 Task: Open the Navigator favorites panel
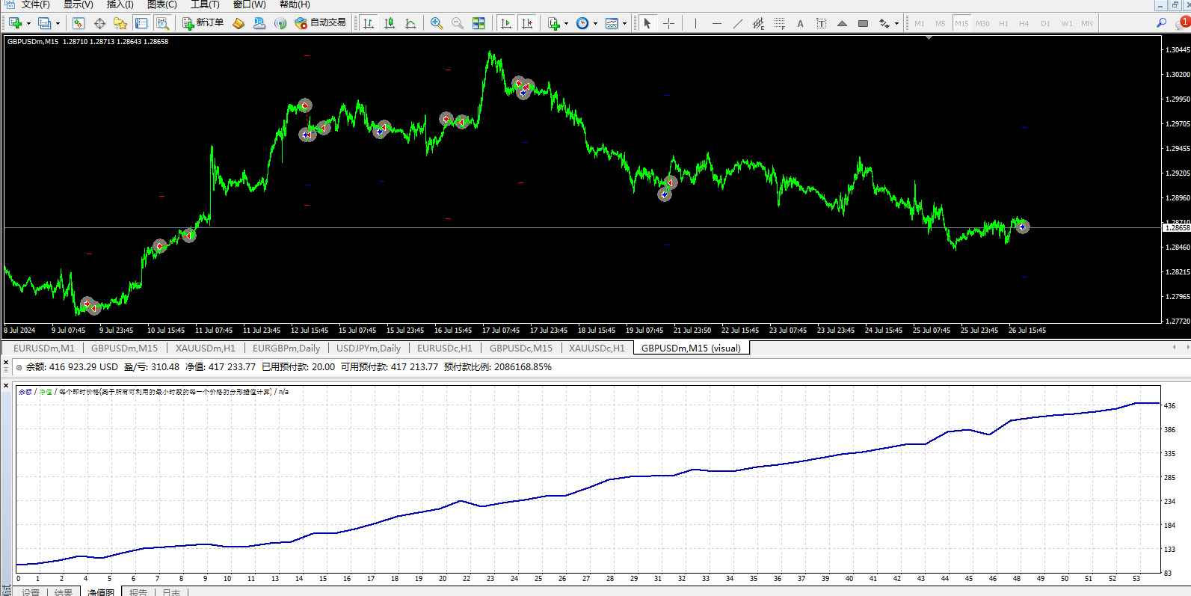click(x=120, y=23)
